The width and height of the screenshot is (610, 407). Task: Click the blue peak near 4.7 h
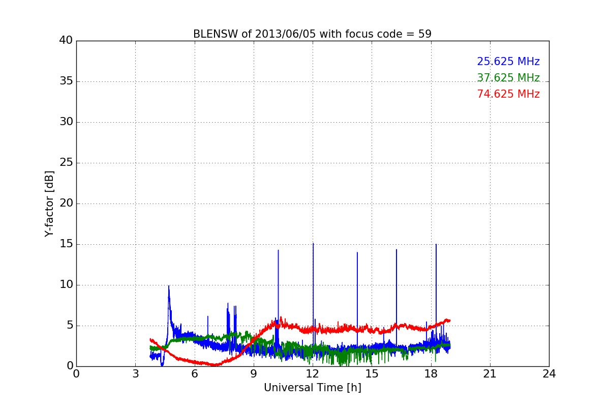click(x=169, y=286)
